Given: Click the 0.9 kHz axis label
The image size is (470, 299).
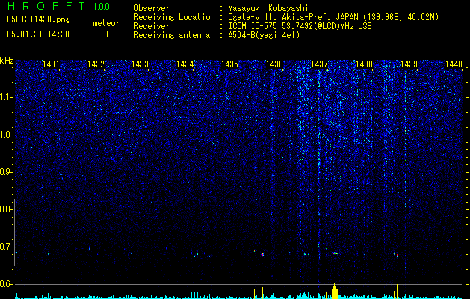Looking at the screenshot, I should 5,172.
